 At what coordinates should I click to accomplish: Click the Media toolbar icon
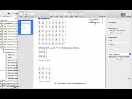pos(76,15)
